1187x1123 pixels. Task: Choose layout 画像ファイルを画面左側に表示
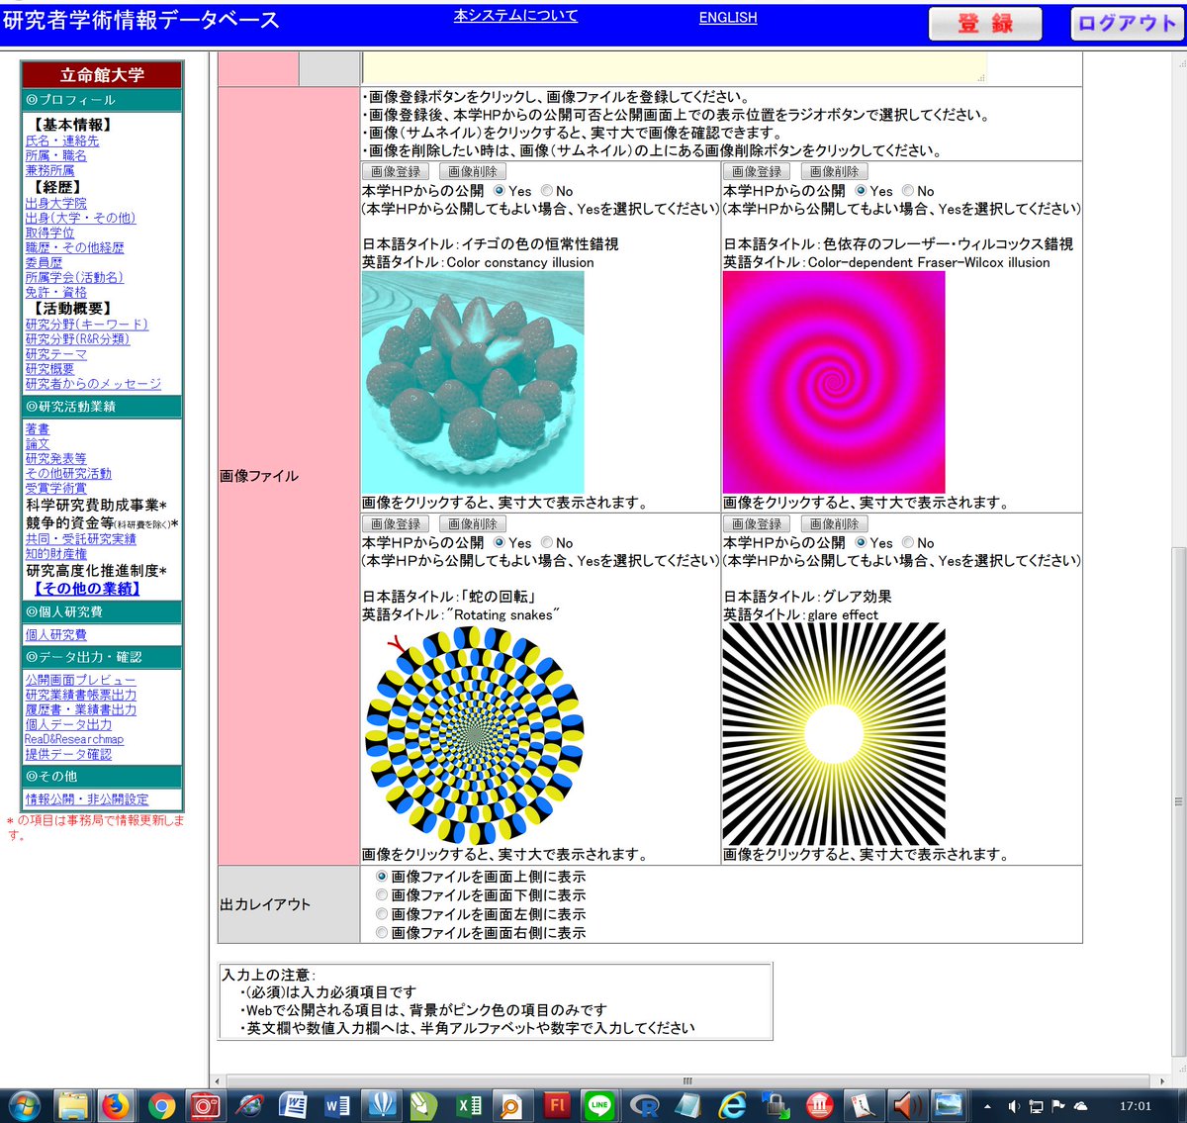coord(382,913)
